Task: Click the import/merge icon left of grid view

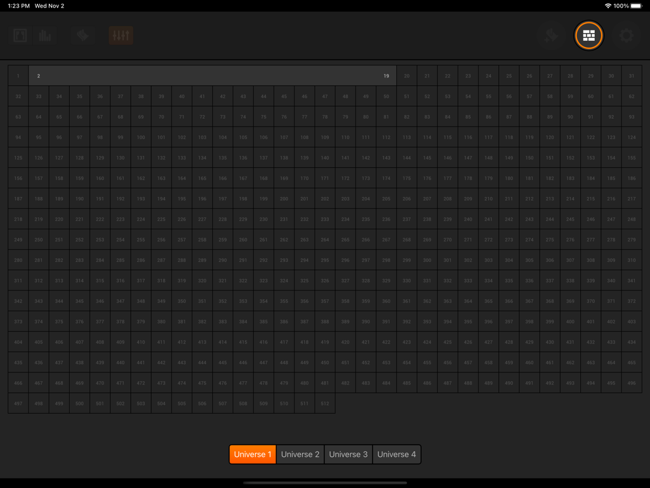Action: [x=550, y=36]
